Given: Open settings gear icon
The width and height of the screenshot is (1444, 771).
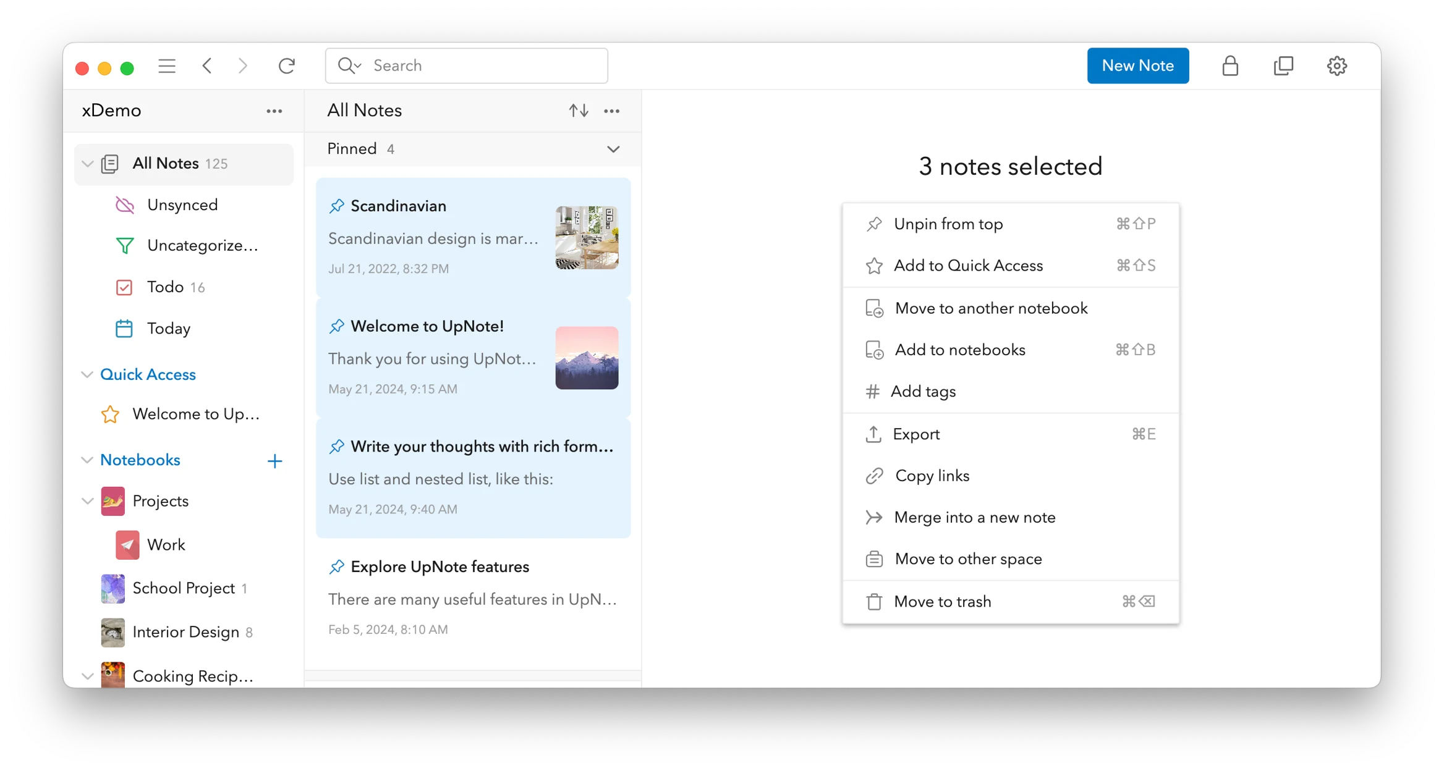Looking at the screenshot, I should click(x=1336, y=65).
